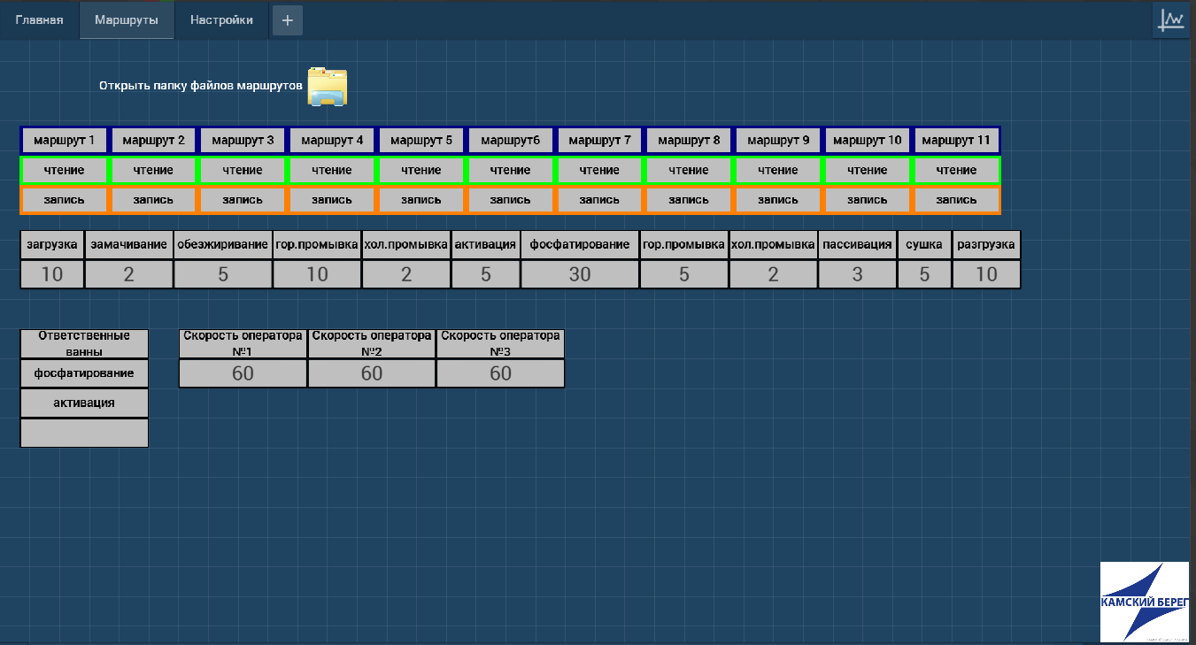Edit Скорость оператора №1 value
The image size is (1196, 645).
click(243, 373)
